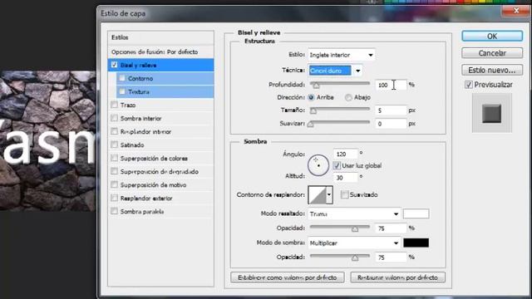532x299 pixels.
Task: Click the angle and altitude dial
Action: point(318,165)
